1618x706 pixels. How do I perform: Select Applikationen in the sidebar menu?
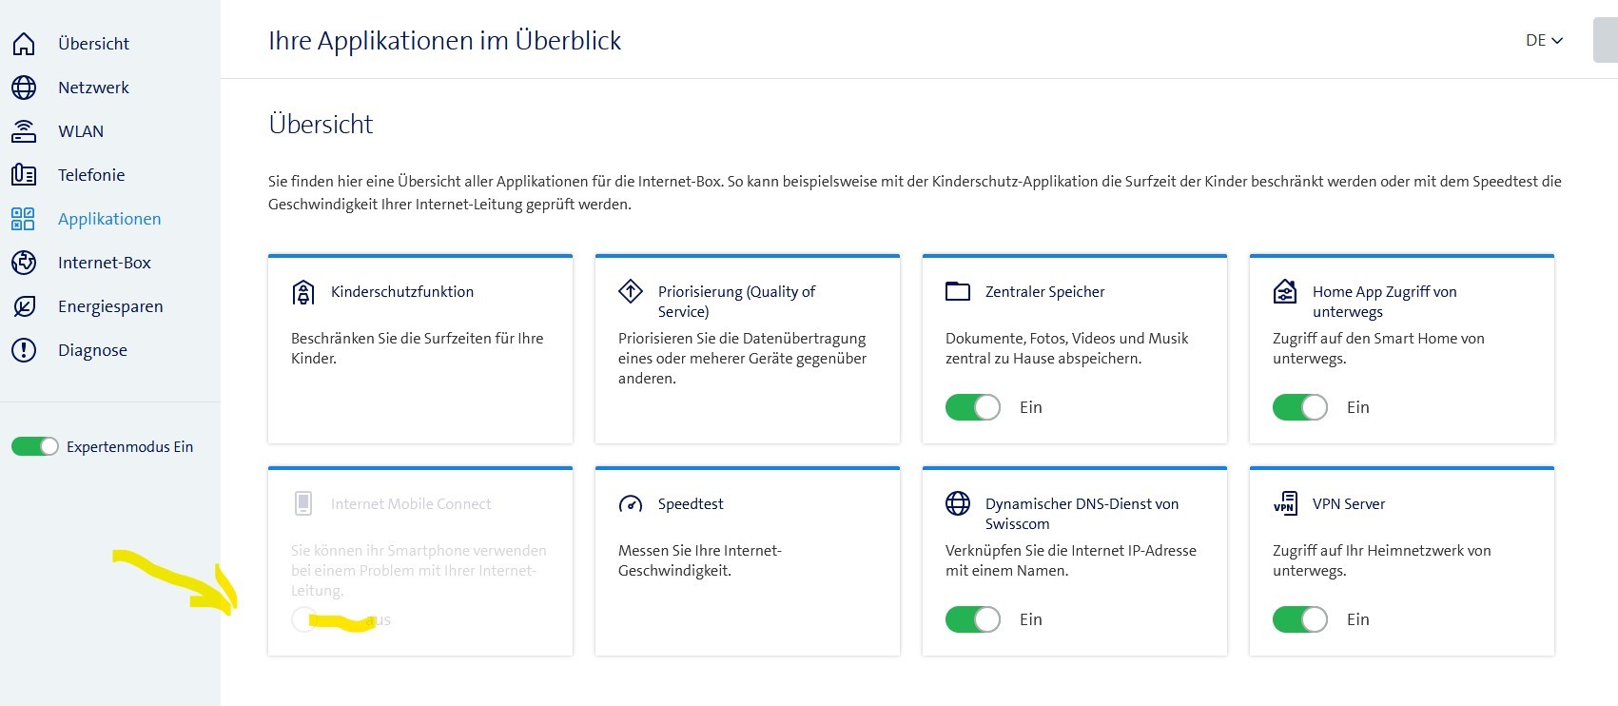108,219
